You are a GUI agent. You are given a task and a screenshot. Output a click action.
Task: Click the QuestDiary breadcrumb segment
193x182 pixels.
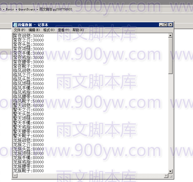coord(27,9)
